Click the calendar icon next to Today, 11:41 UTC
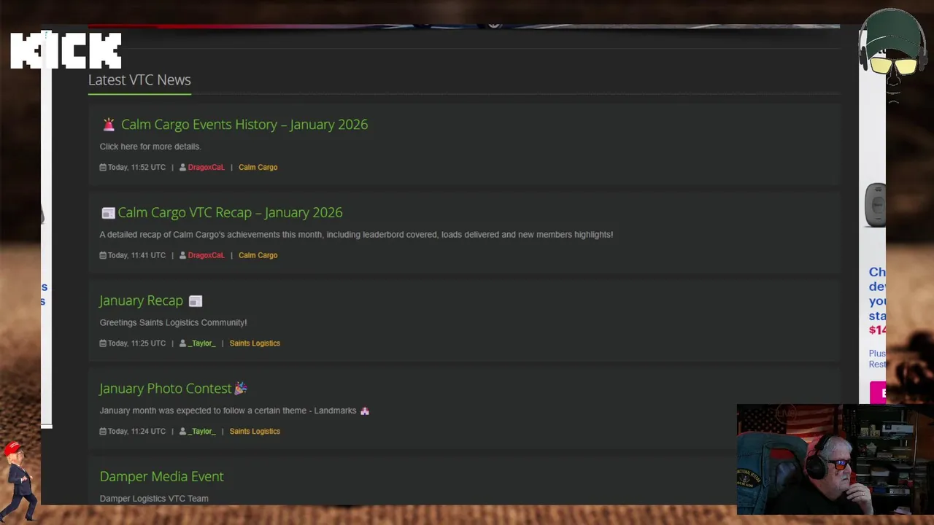934x525 pixels. (x=103, y=255)
